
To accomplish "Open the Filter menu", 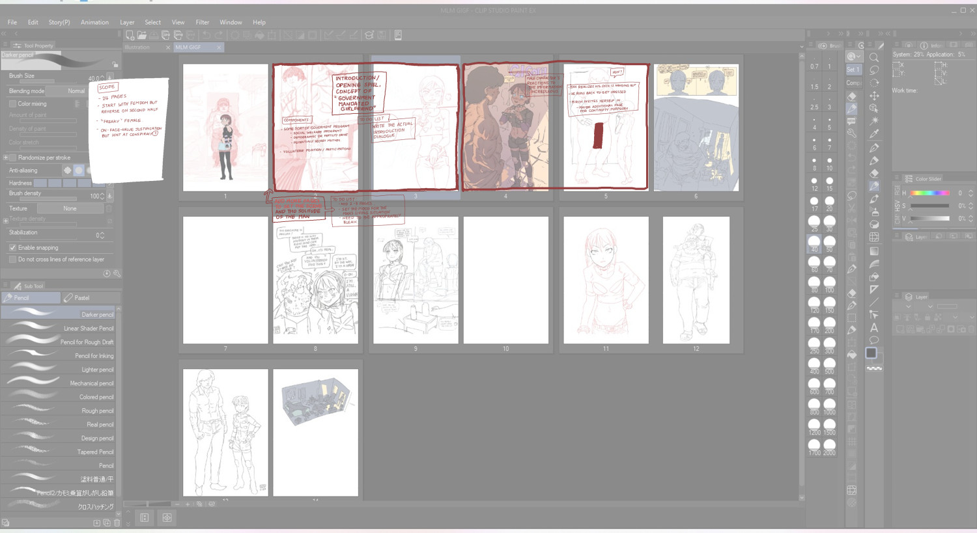I will 203,22.
